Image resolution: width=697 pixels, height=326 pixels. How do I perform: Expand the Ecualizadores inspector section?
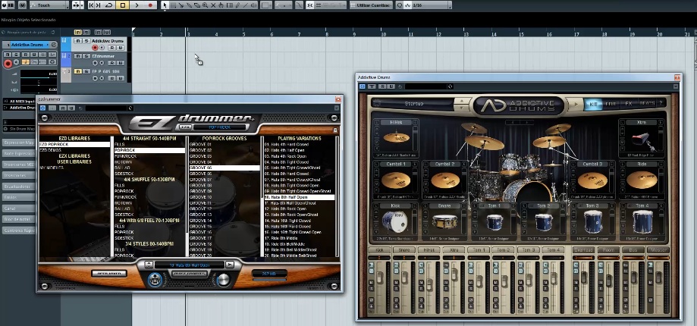click(19, 187)
